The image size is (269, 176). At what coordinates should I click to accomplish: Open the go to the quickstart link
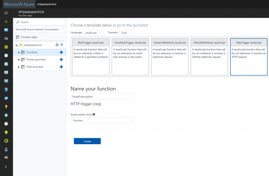click(132, 25)
